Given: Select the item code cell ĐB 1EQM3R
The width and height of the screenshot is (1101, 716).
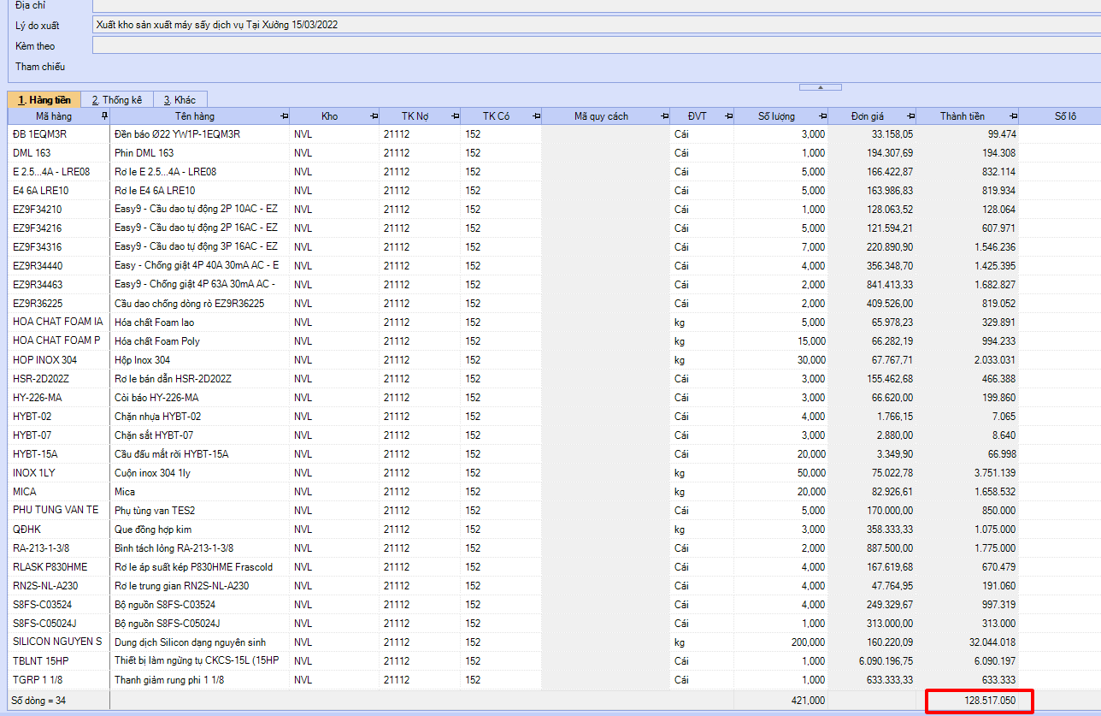Looking at the screenshot, I should [59, 134].
